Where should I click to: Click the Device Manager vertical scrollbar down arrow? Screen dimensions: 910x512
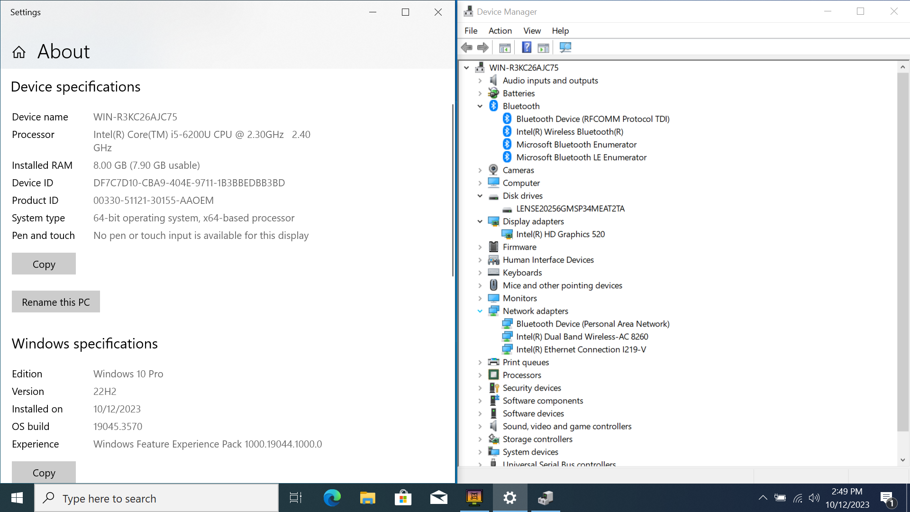point(902,460)
